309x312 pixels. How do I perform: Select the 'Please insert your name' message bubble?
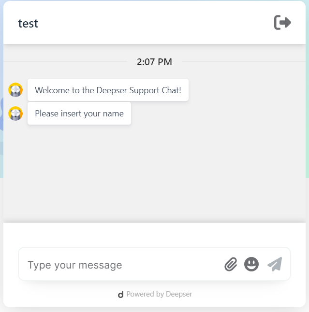[79, 113]
